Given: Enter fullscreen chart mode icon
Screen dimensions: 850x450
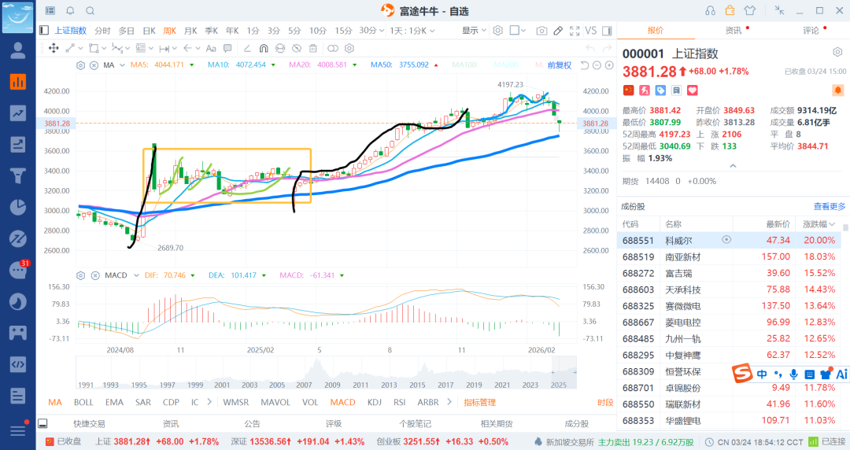Looking at the screenshot, I should click(575, 31).
